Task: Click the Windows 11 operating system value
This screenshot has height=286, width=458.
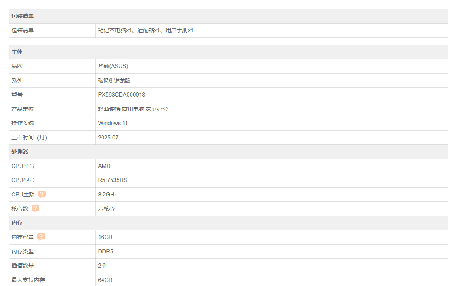Action: pos(113,123)
